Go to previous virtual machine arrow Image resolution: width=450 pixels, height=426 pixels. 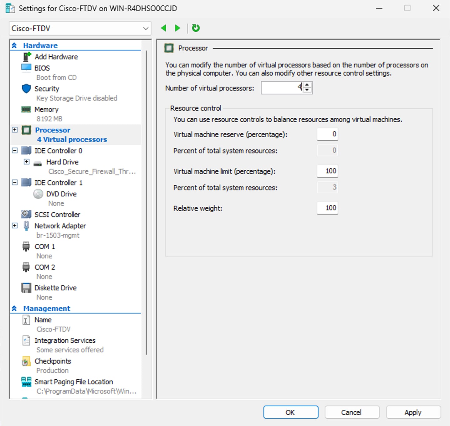point(163,28)
